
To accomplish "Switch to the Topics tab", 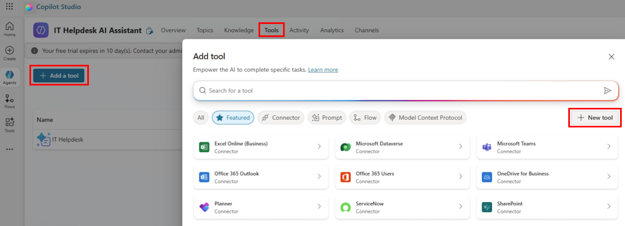I will pos(205,30).
